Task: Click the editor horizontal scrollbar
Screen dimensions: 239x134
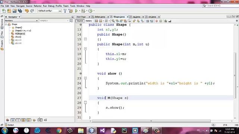Action: (x=151, y=121)
